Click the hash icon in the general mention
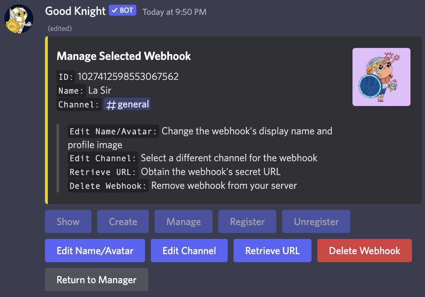 click(x=111, y=105)
